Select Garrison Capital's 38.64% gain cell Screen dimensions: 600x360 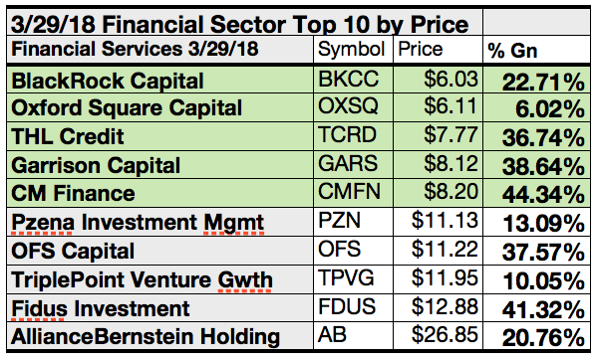coord(537,165)
